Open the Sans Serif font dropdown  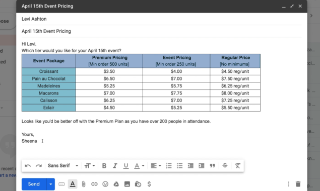coord(63,166)
